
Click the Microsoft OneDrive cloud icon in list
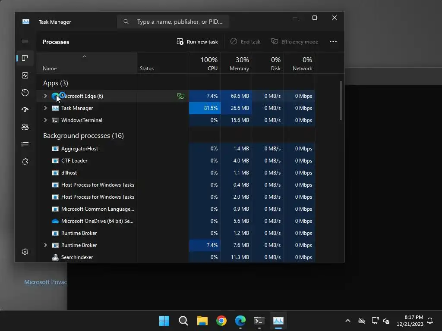[55, 221]
